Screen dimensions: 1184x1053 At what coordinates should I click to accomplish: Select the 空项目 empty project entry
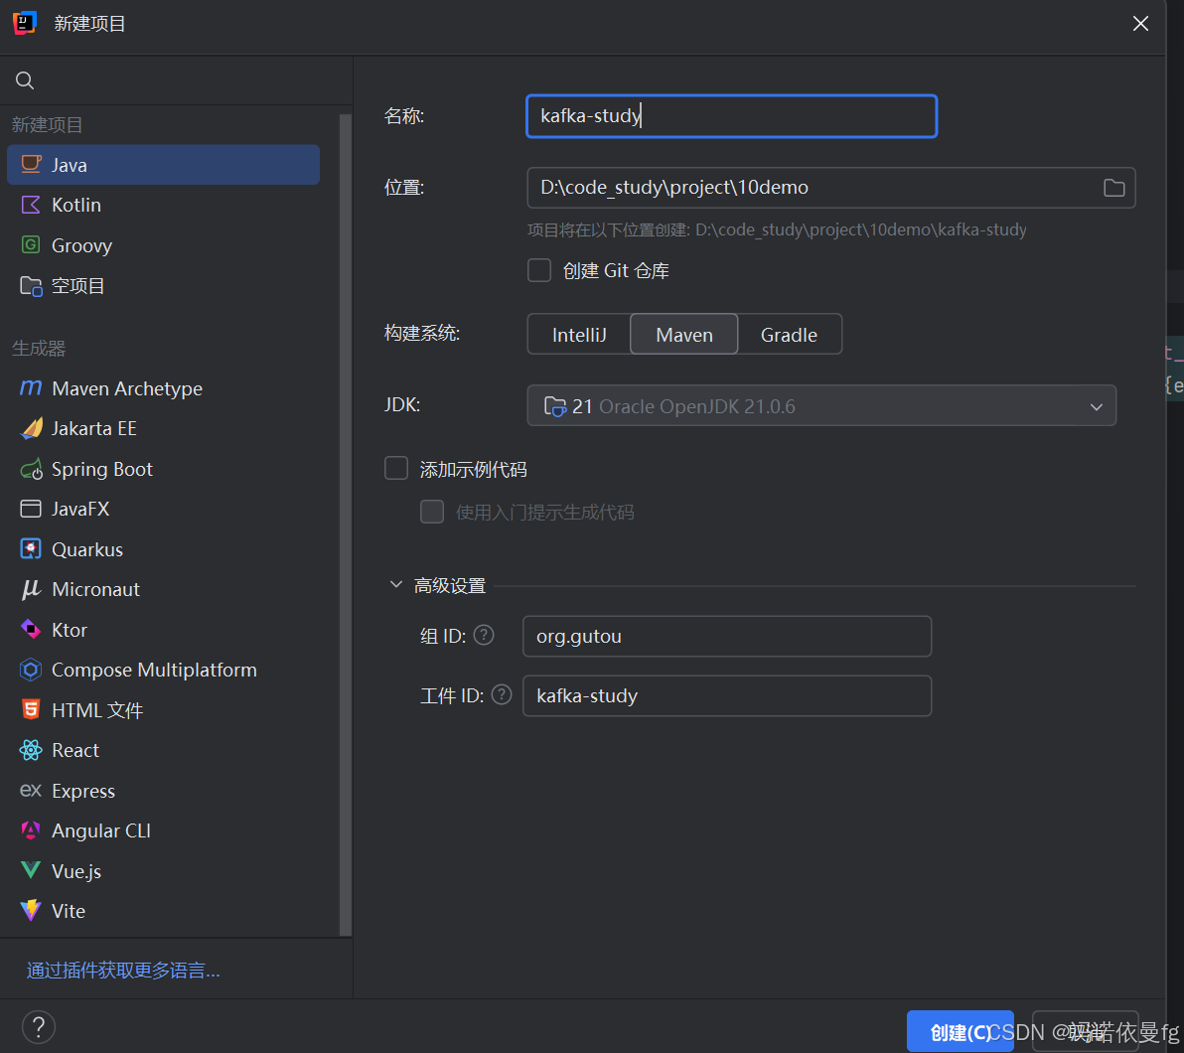(163, 285)
